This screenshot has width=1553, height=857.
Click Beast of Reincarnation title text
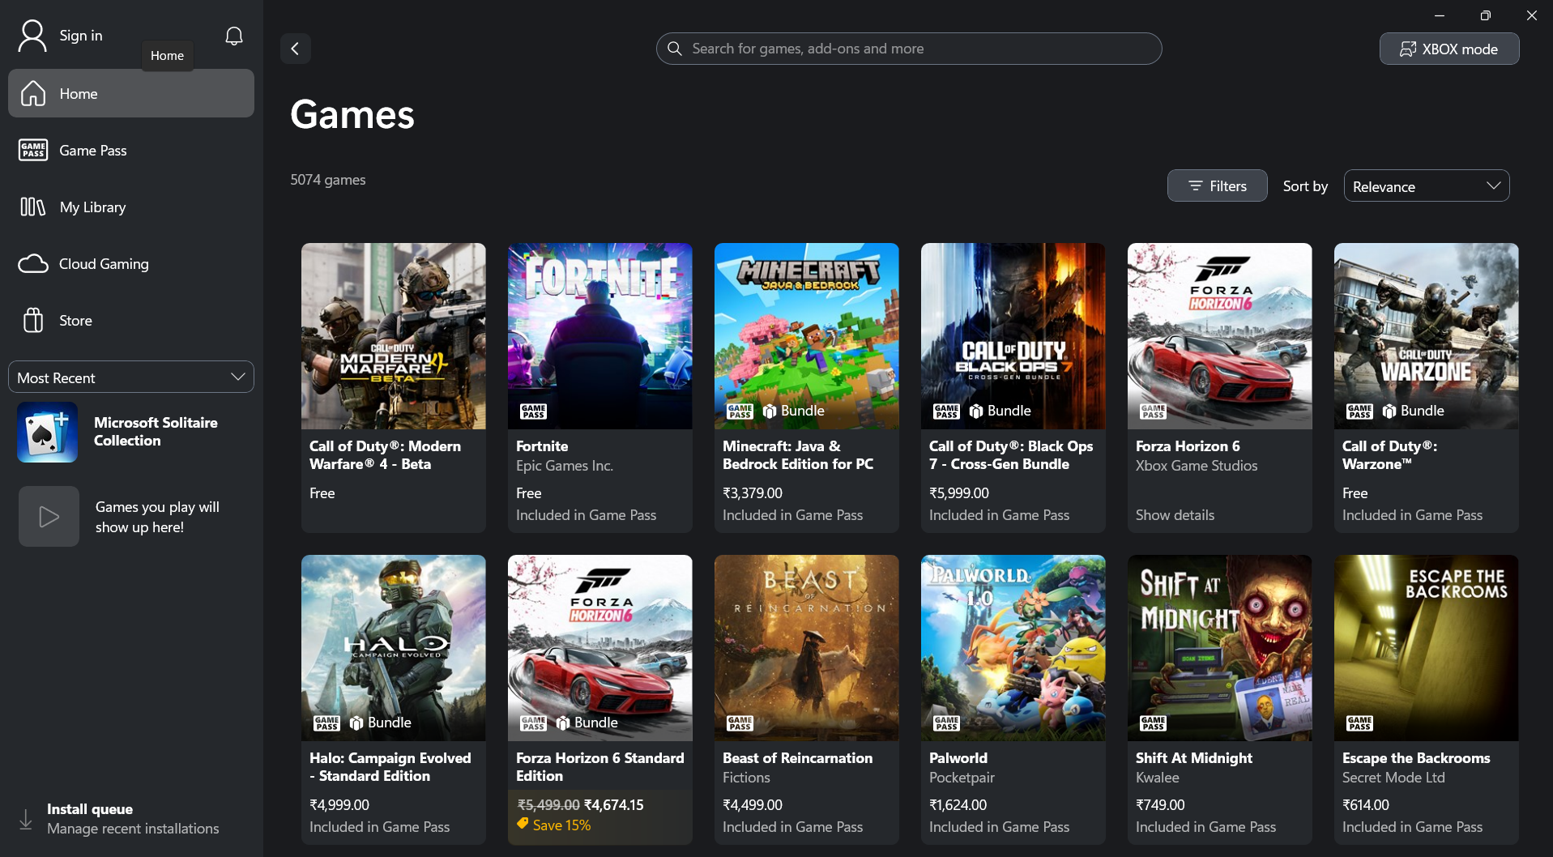[798, 758]
